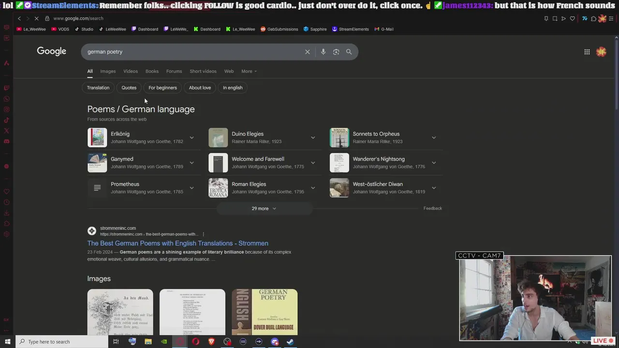Expand the Duino Elegies entry

[313, 138]
